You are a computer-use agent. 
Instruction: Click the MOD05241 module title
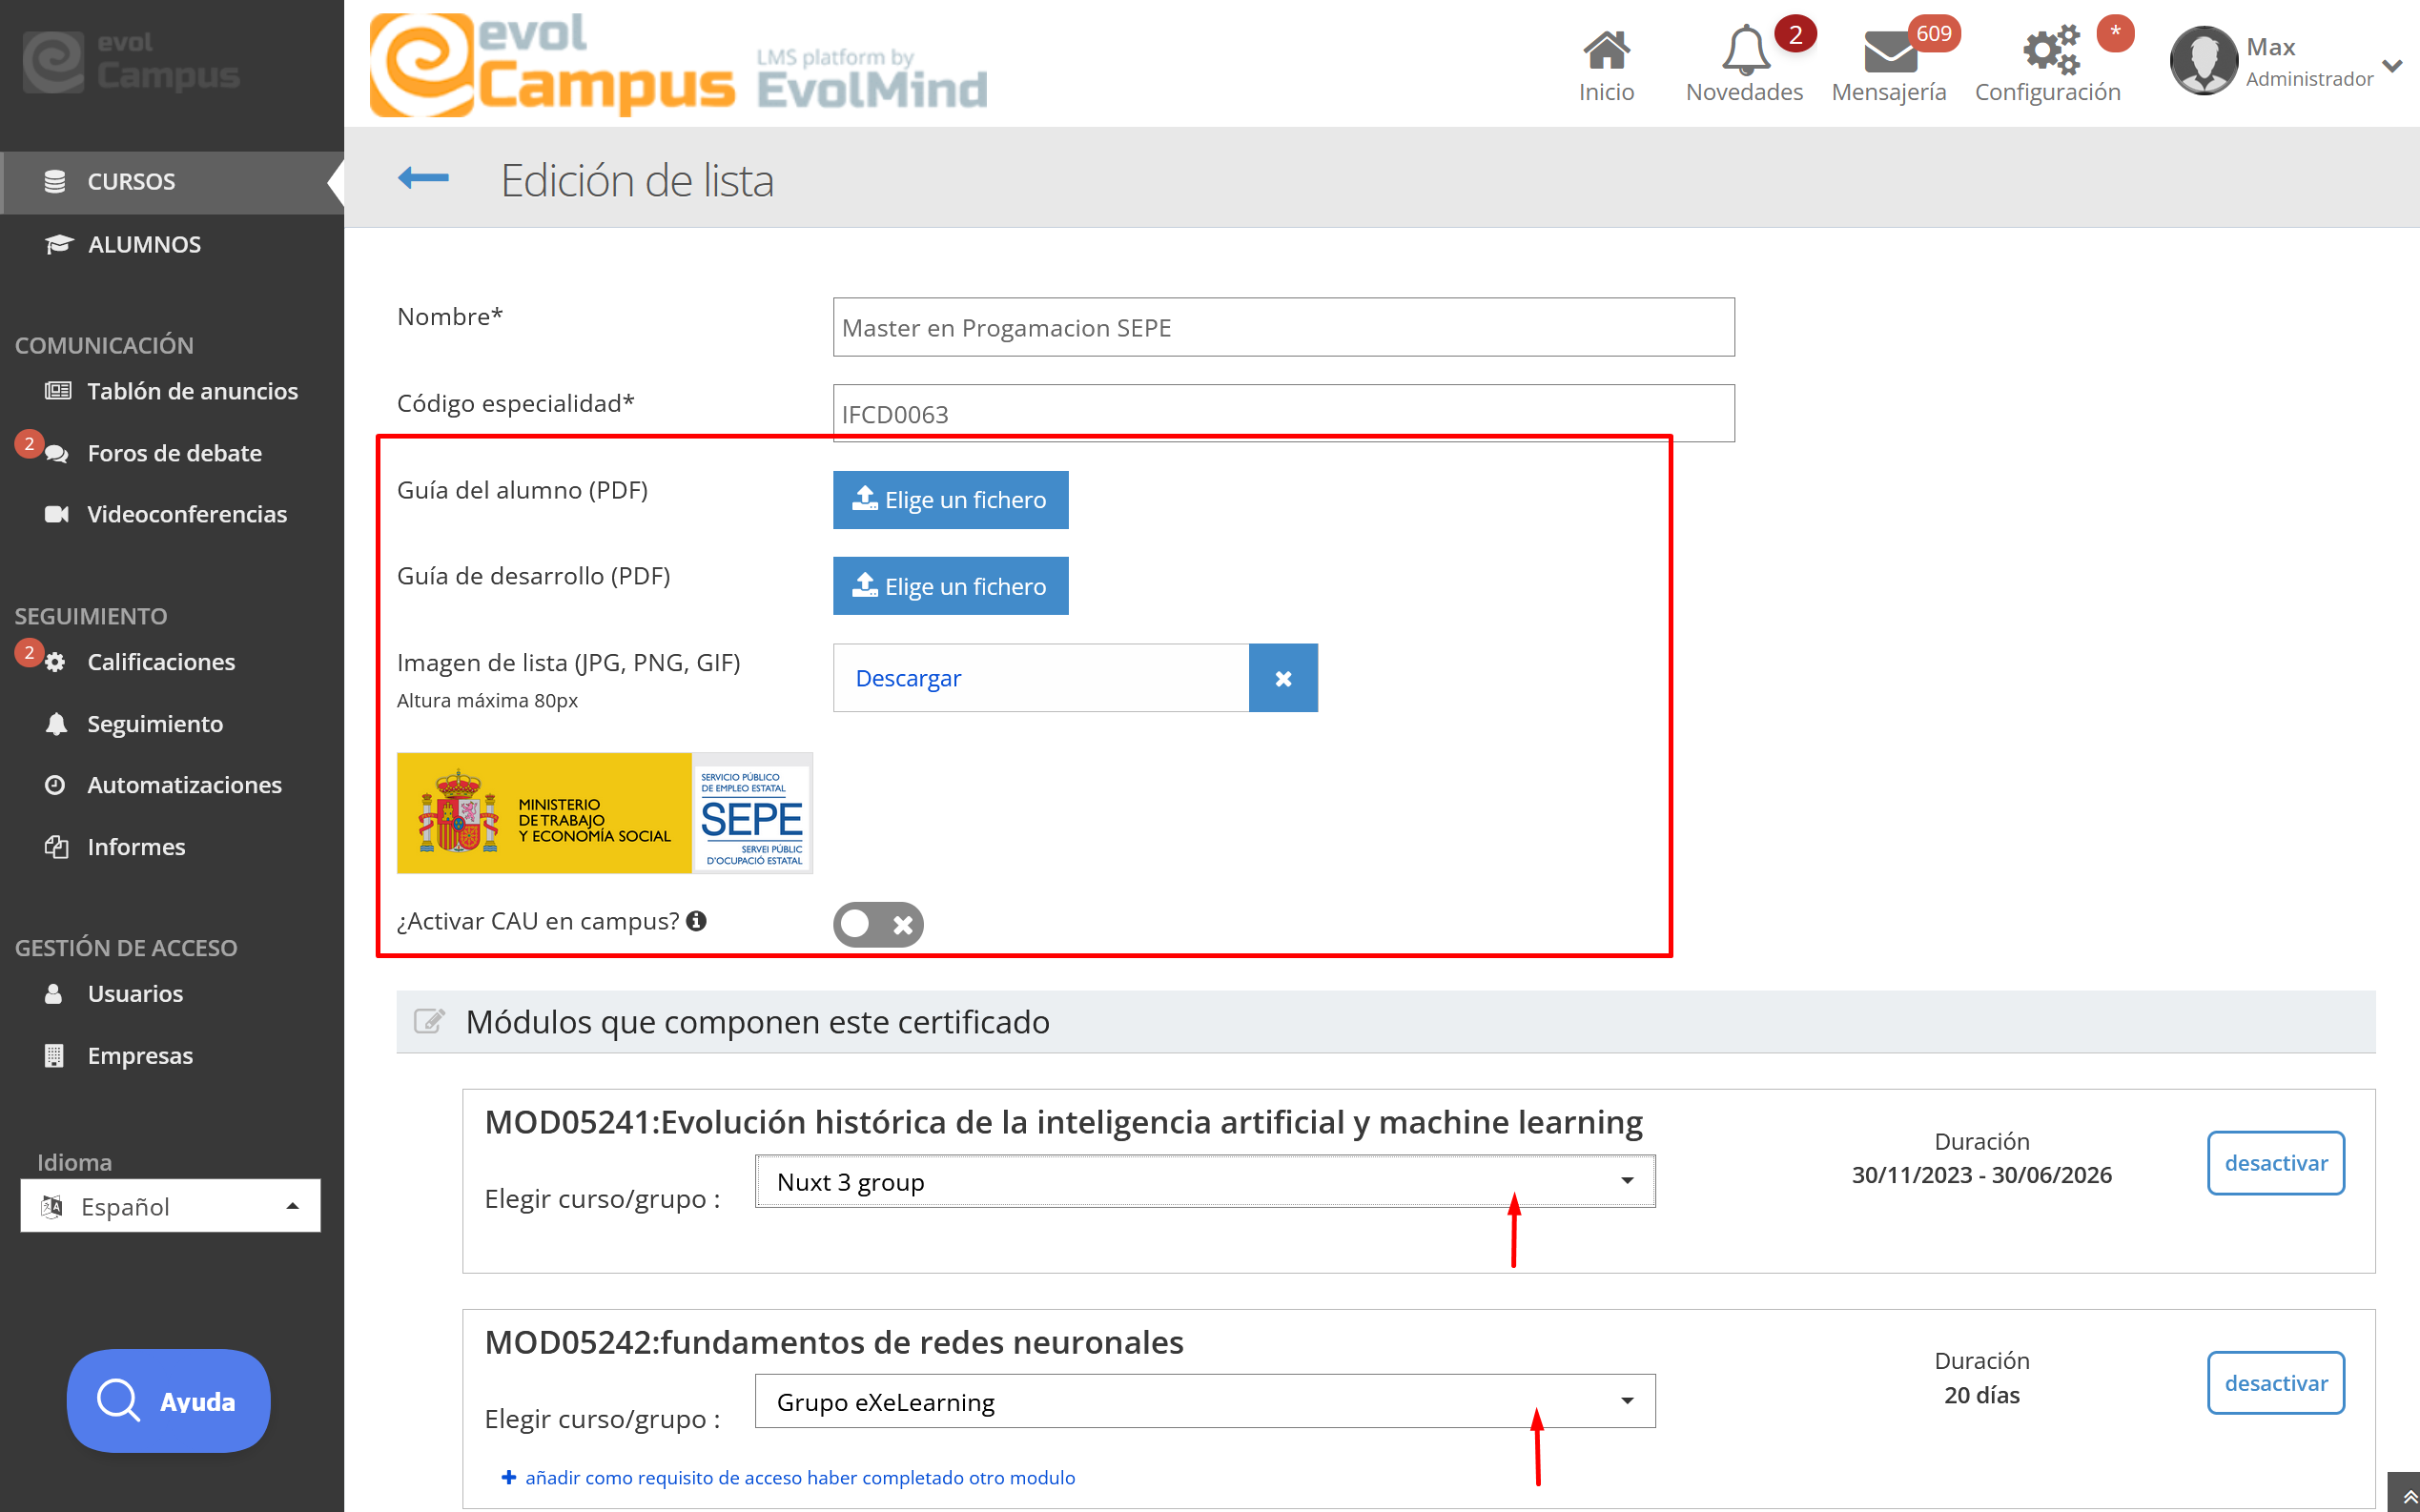point(1063,1122)
